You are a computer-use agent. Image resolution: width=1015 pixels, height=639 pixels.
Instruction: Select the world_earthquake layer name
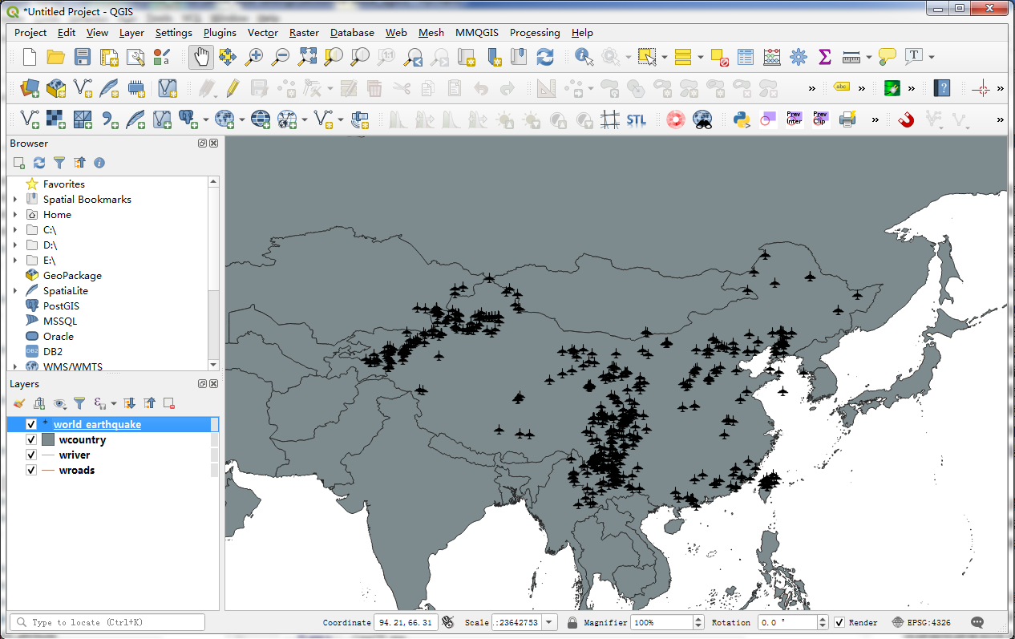97,424
